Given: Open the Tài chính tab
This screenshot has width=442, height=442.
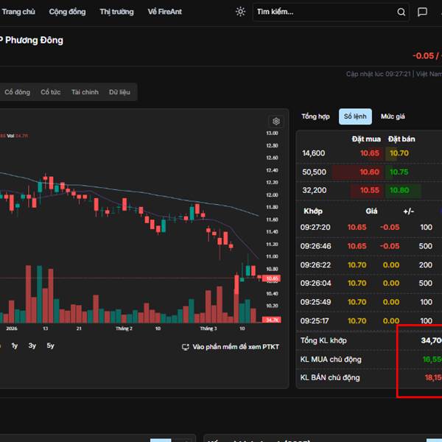Looking at the screenshot, I should pos(85,92).
